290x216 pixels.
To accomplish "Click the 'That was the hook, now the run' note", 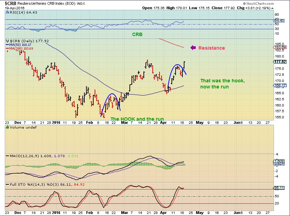I will coord(222,84).
